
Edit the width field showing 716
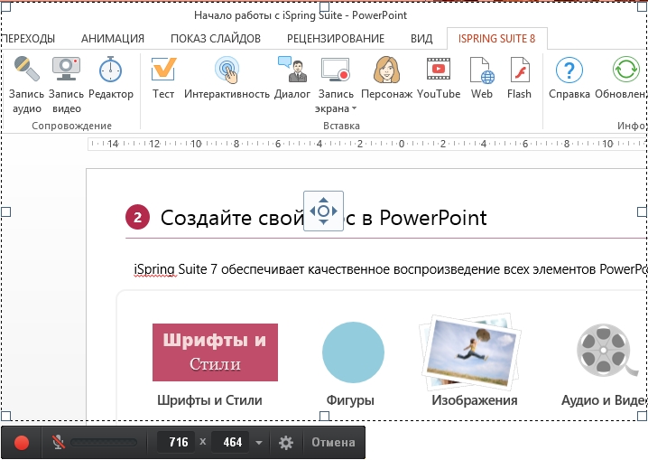click(178, 442)
